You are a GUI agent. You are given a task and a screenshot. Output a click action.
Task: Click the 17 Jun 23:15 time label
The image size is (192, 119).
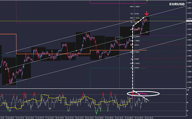tap(49, 118)
